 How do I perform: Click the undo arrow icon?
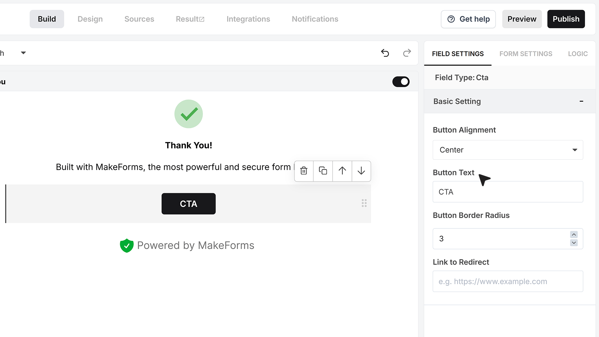(x=385, y=53)
